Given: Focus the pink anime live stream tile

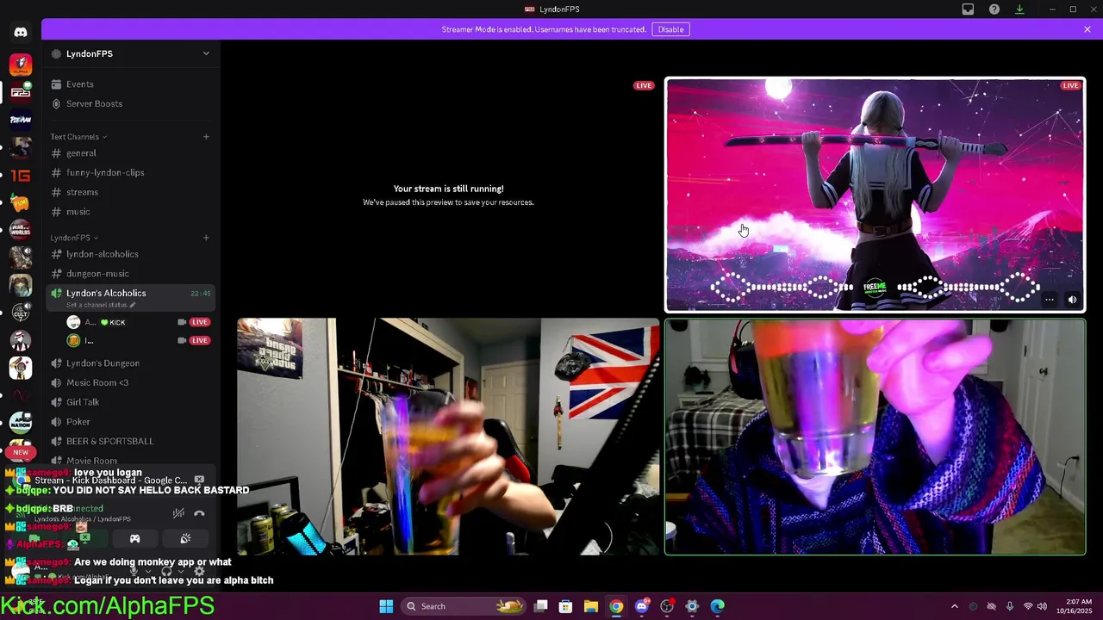Looking at the screenshot, I should click(875, 195).
